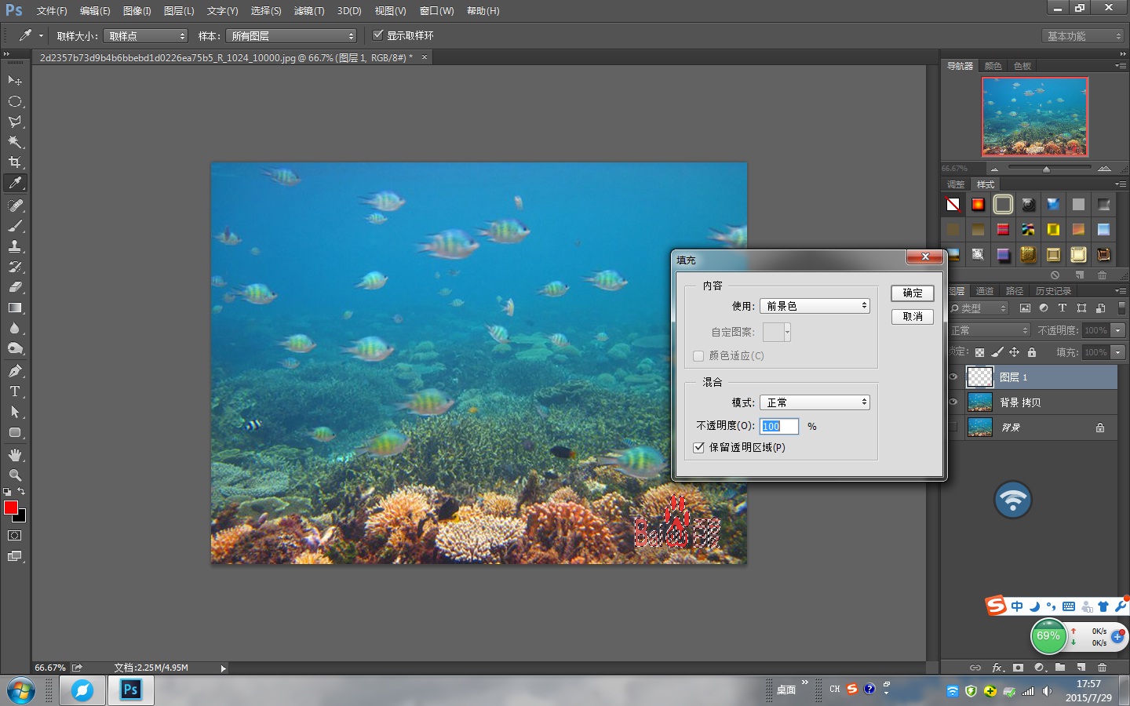The height and width of the screenshot is (706, 1130).
Task: Hide the 背景 拷贝 layer visibility
Action: coord(953,402)
